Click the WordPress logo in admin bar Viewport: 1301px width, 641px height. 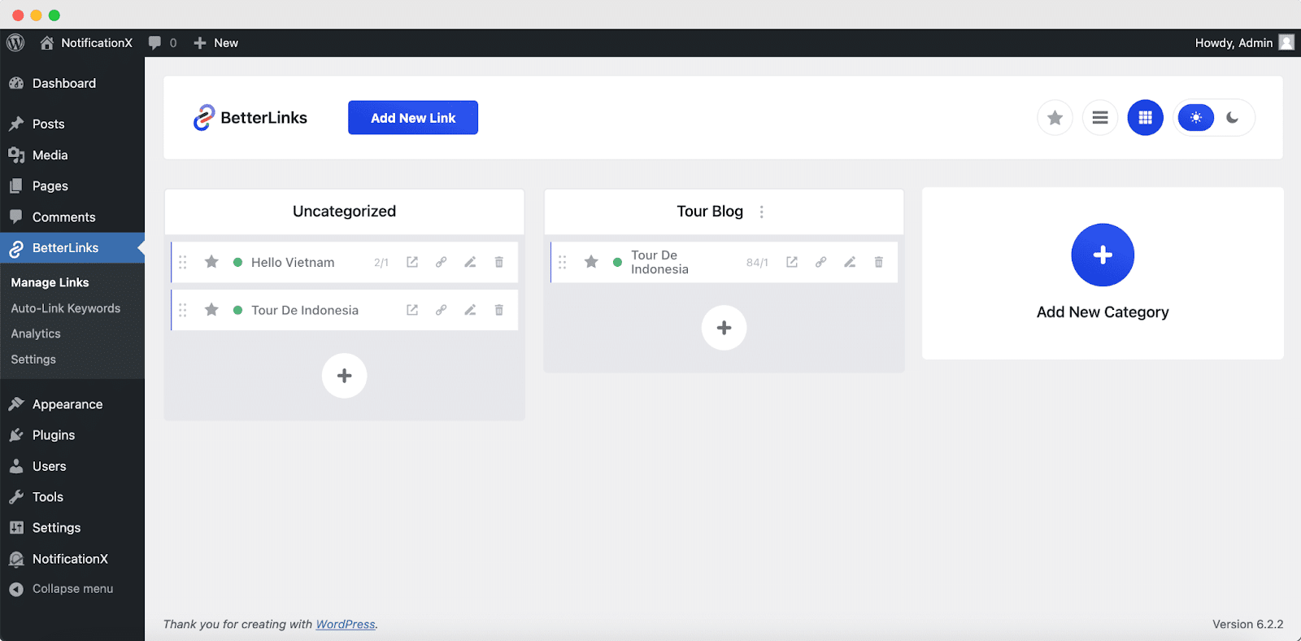coord(15,42)
